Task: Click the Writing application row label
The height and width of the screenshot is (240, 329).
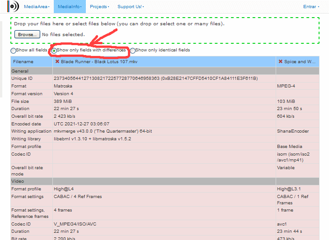Action: 31,131
